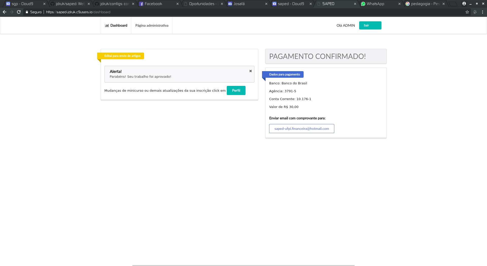Bookmark this page with the star icon
This screenshot has width=487, height=266.
point(467,12)
